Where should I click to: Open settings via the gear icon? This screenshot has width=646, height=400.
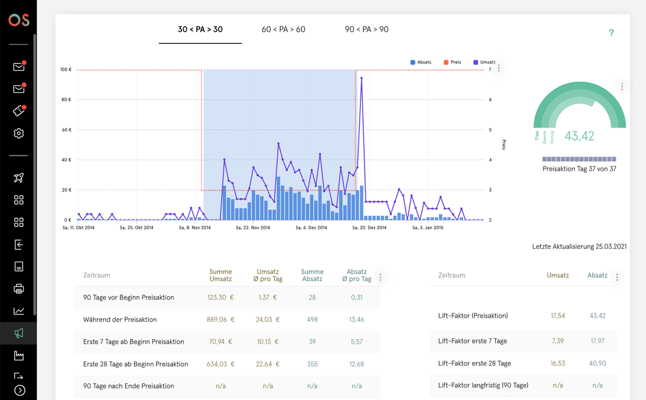[x=19, y=133]
